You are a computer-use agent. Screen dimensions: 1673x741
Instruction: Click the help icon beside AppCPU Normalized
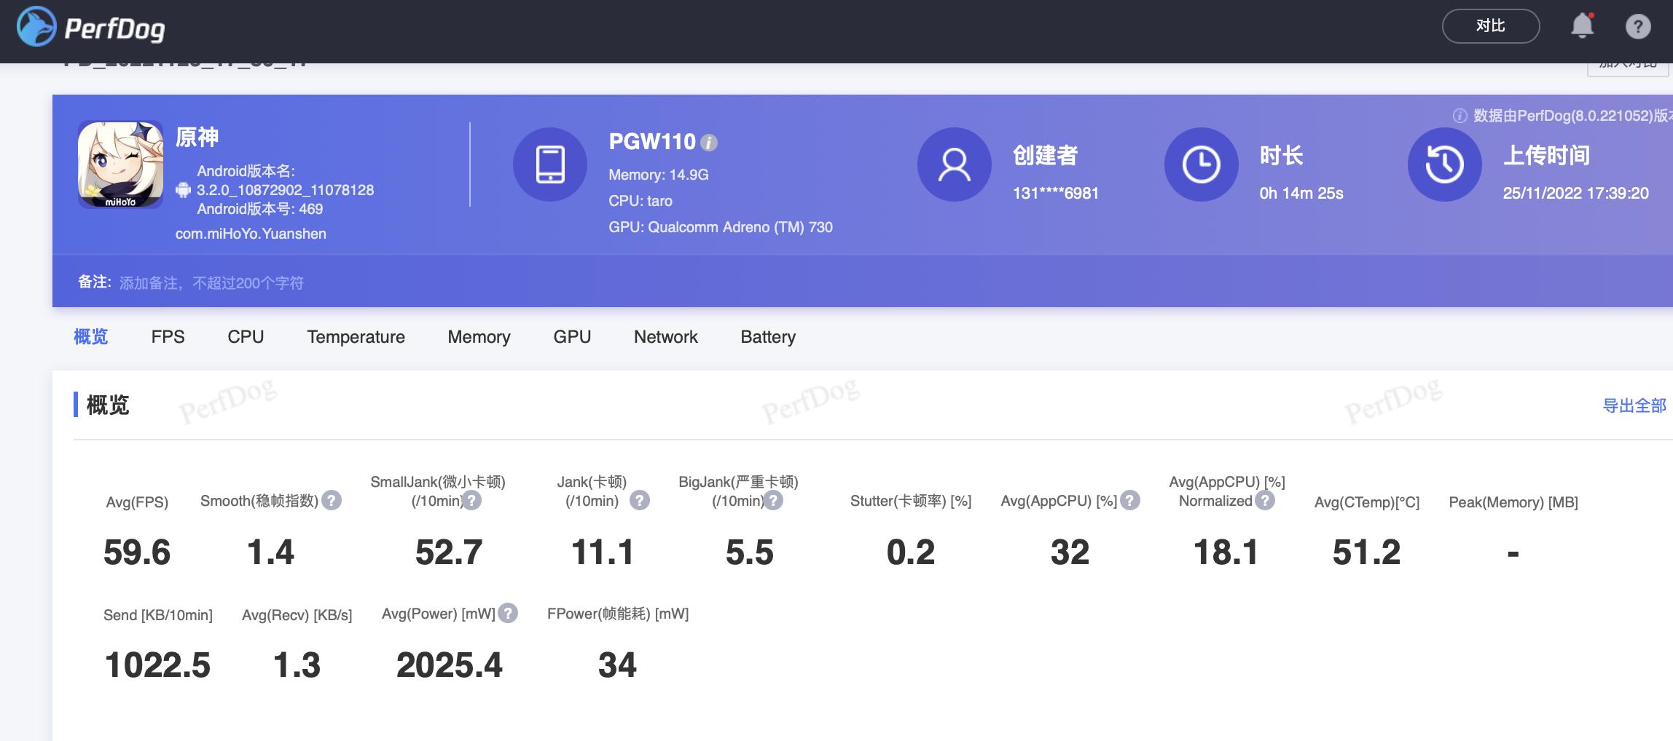point(1266,501)
